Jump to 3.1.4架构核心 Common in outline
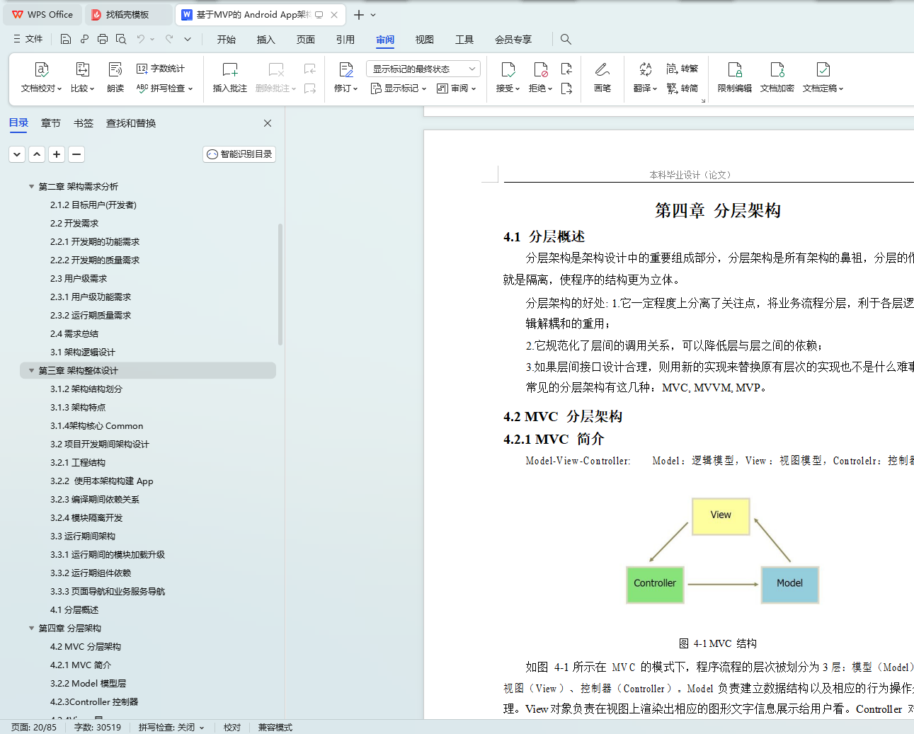Image resolution: width=914 pixels, height=734 pixels. pyautogui.click(x=96, y=425)
